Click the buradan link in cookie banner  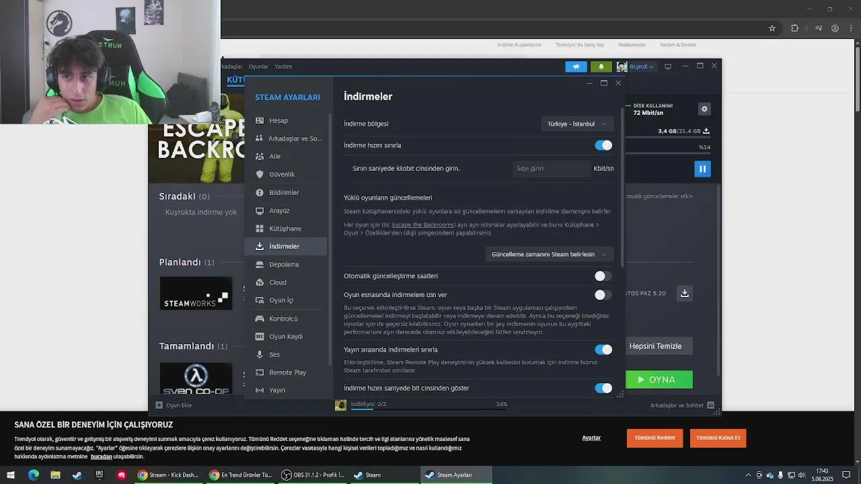(x=102, y=456)
